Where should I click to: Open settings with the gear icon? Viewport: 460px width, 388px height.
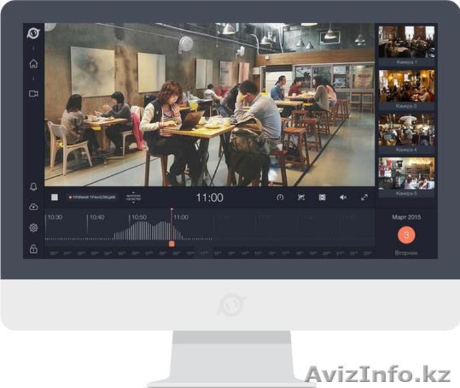[34, 228]
